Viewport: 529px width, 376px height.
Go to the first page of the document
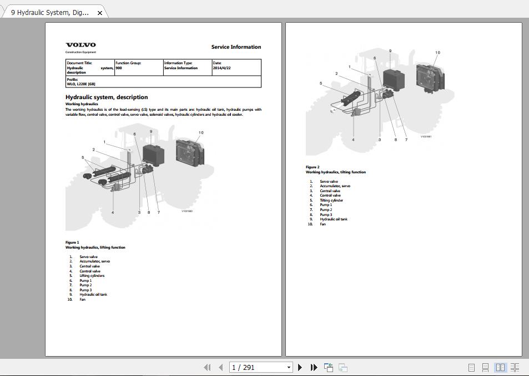(208, 367)
